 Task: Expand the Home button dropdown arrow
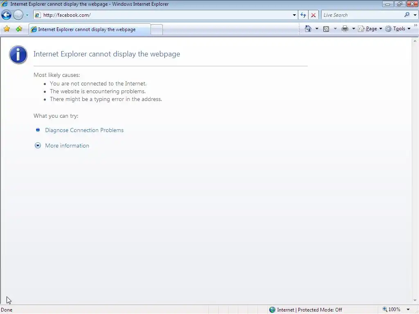pyautogui.click(x=317, y=29)
